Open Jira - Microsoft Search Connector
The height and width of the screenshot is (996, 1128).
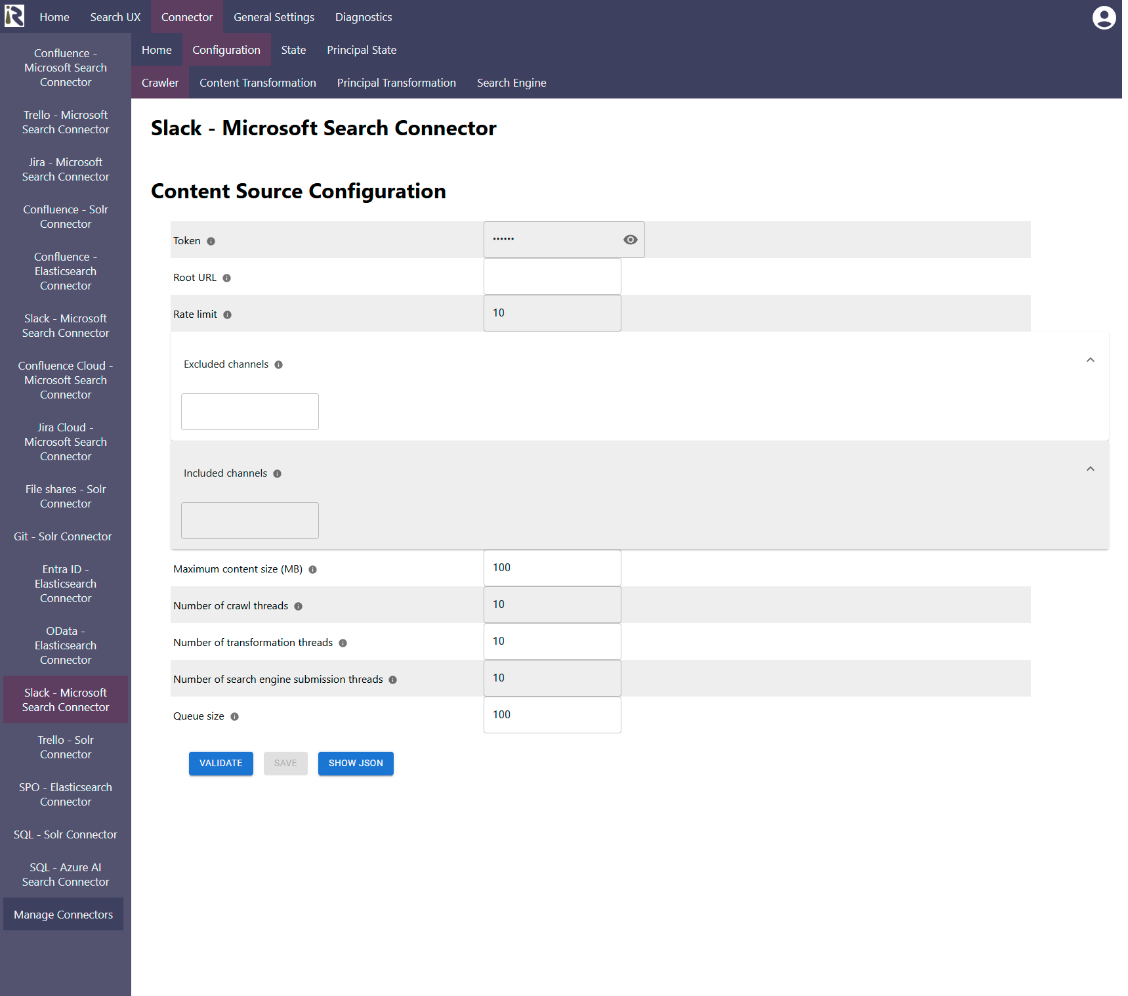point(66,169)
